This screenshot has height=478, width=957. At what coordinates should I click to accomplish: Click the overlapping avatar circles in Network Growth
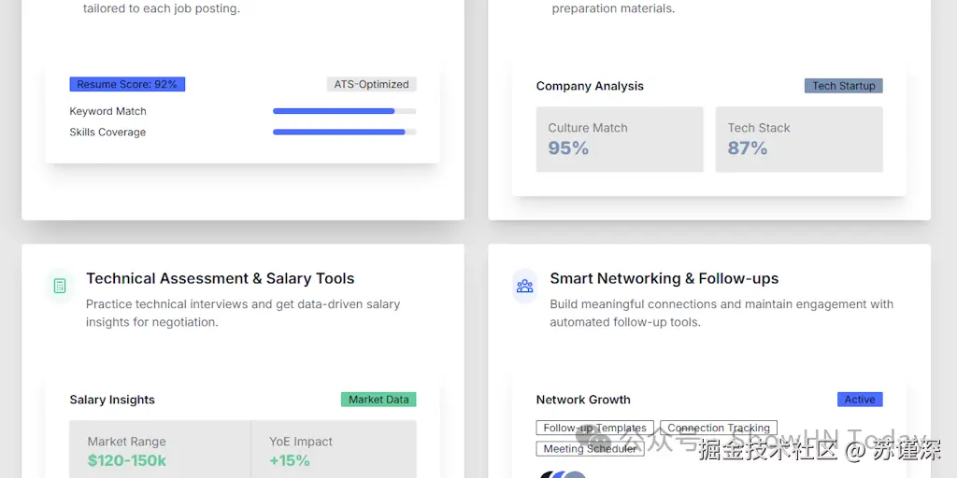563,474
